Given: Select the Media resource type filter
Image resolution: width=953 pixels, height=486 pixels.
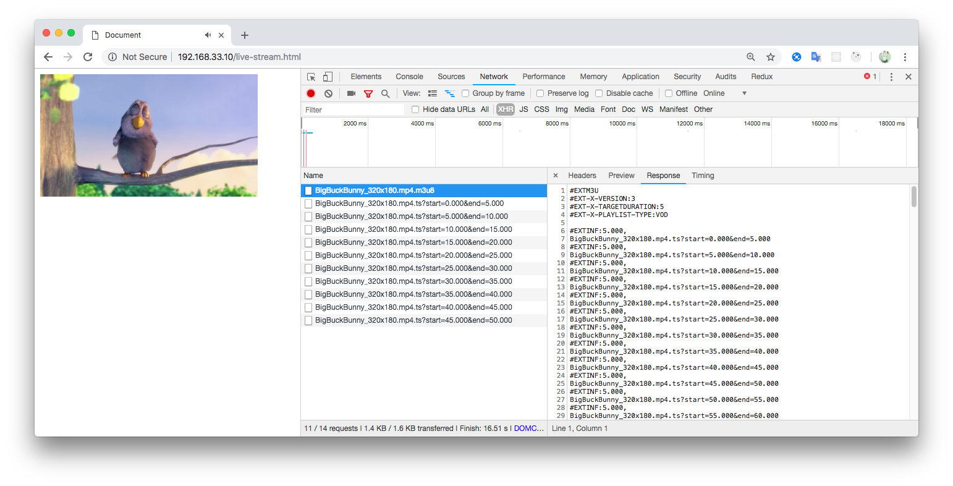Looking at the screenshot, I should (583, 109).
